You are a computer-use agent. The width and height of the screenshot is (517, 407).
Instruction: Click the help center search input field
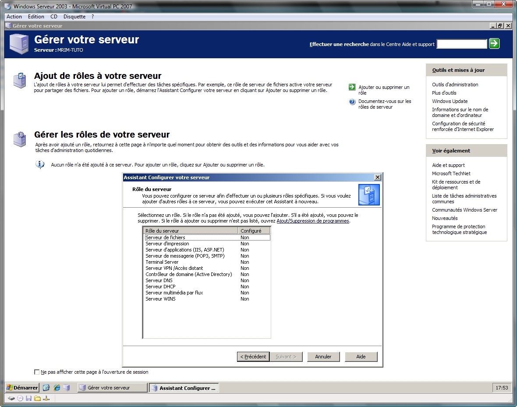(462, 44)
